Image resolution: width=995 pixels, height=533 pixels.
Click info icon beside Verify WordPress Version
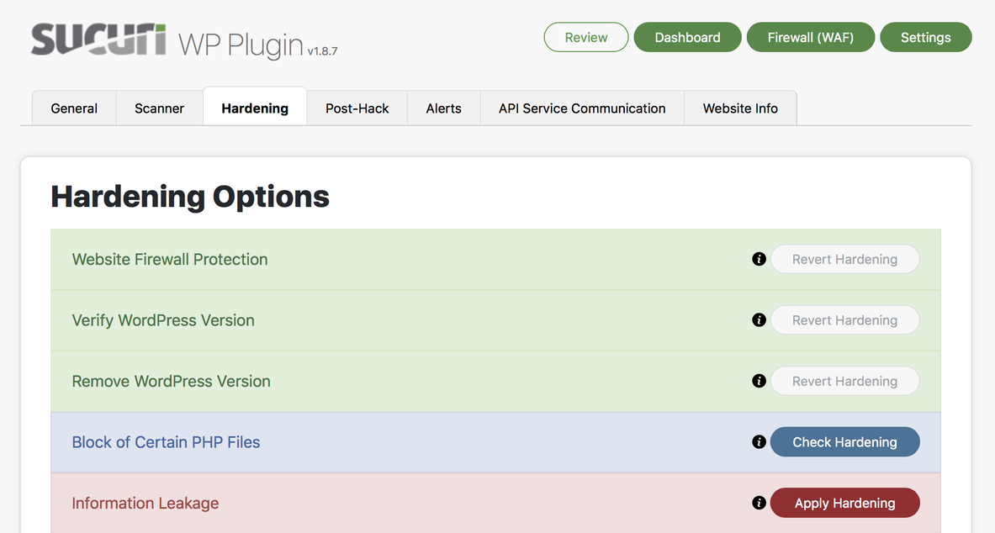click(759, 320)
